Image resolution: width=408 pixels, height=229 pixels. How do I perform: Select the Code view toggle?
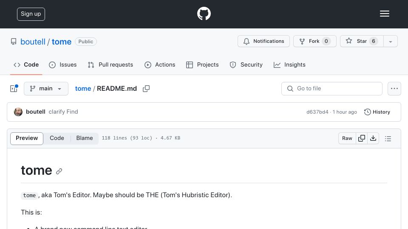click(x=57, y=138)
